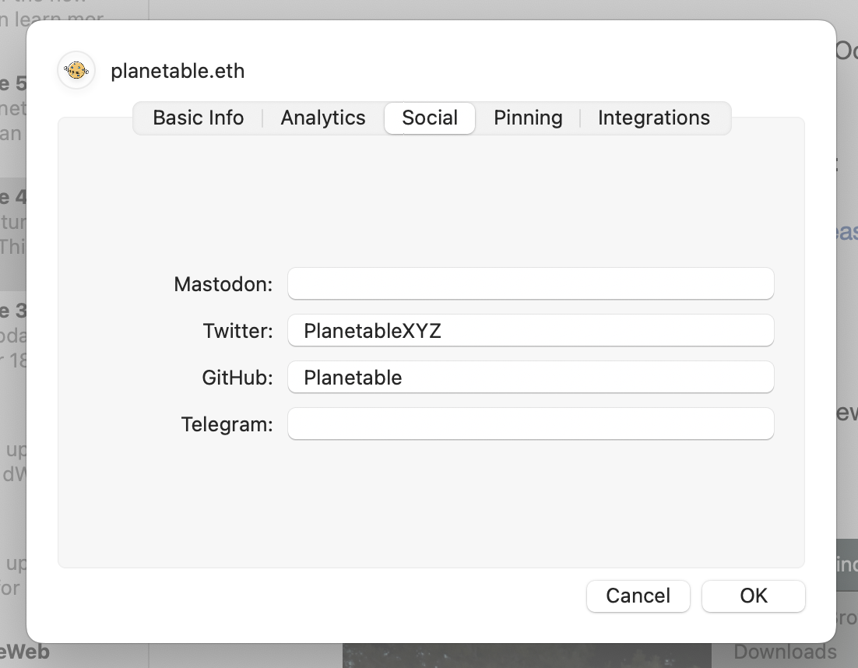
Task: Open the Analytics tab
Action: click(x=323, y=118)
